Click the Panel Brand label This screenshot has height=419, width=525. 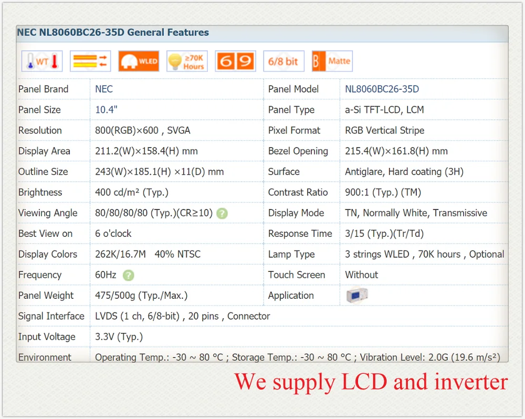point(43,89)
